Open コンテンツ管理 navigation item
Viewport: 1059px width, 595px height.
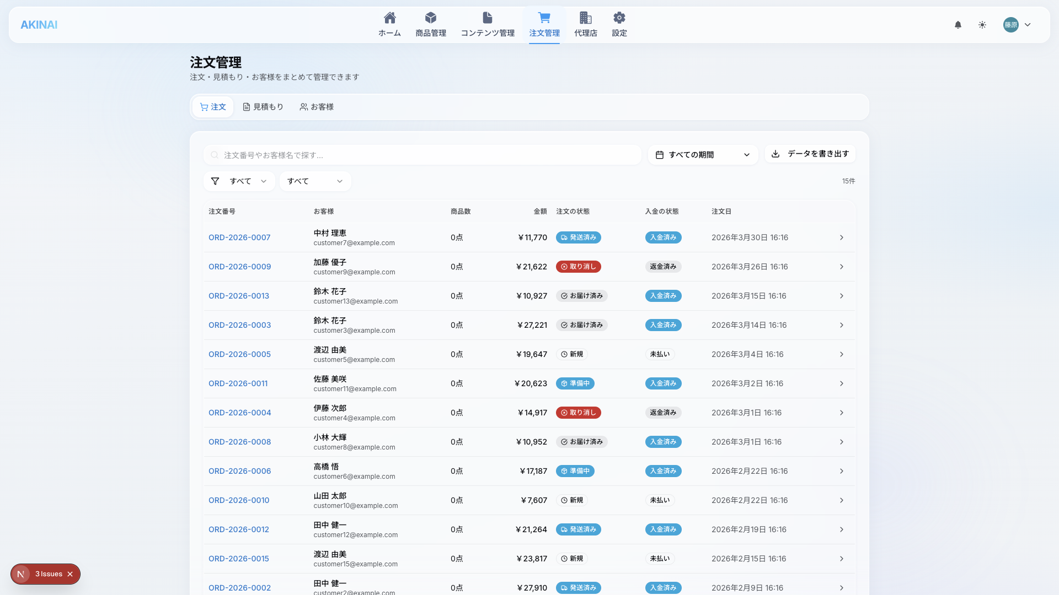488,25
